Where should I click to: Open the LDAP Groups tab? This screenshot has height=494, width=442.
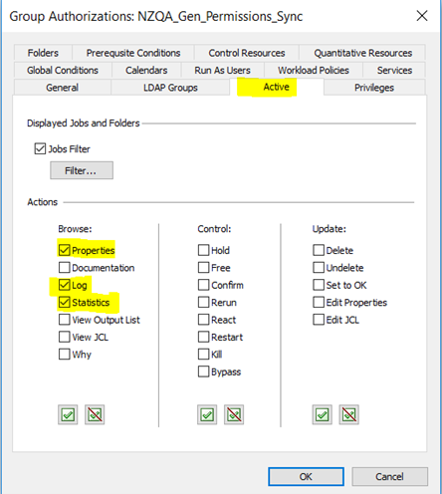[x=170, y=88]
